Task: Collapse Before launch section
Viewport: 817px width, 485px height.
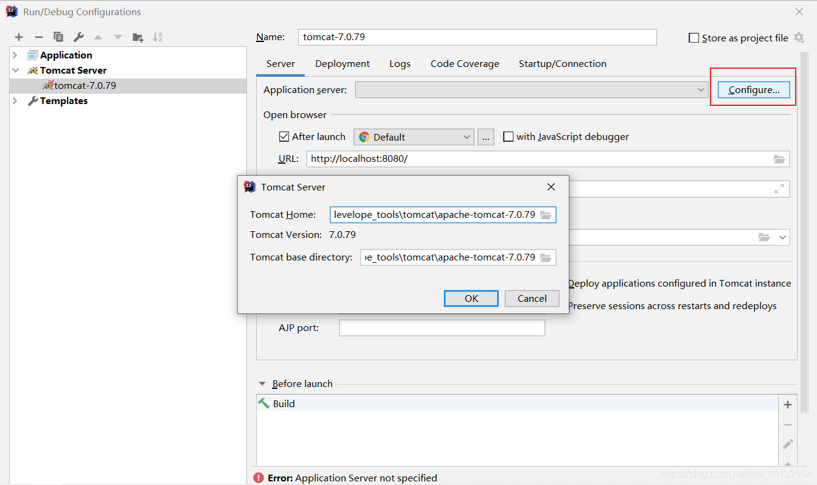Action: point(262,384)
